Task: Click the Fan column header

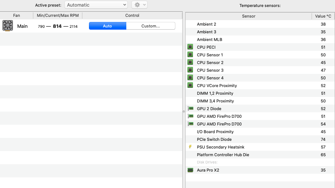Action: [x=16, y=15]
